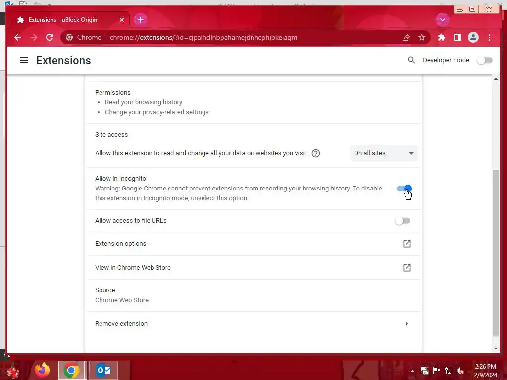
Task: Click the Remove extension label
Action: (121, 324)
